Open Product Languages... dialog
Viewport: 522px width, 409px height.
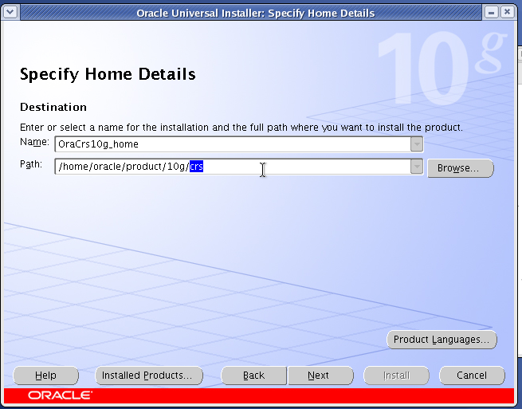442,340
